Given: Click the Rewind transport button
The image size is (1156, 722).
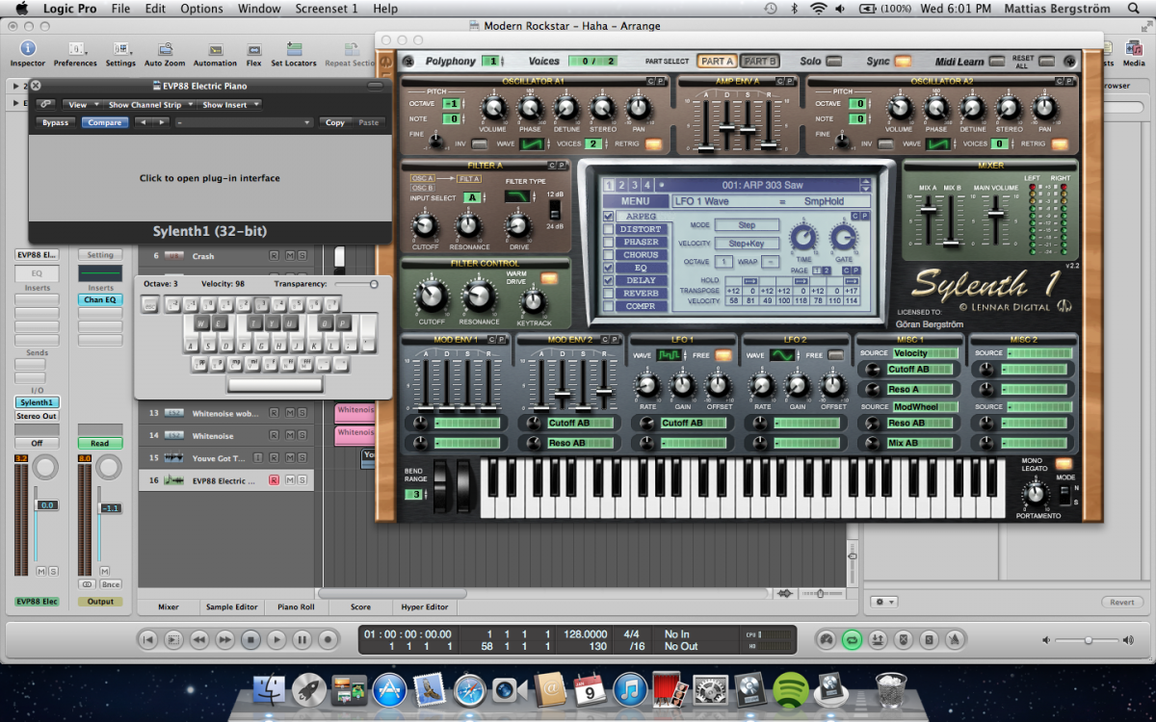Looking at the screenshot, I should [198, 638].
